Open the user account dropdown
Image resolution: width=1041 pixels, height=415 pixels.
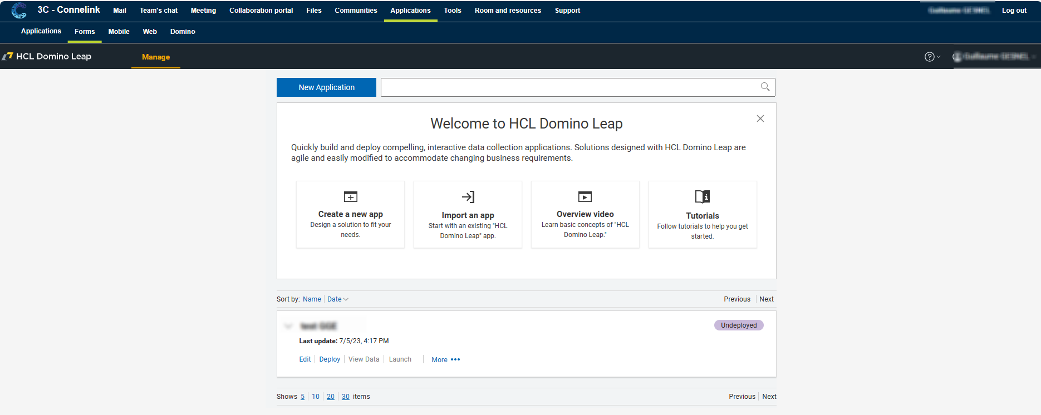[995, 57]
